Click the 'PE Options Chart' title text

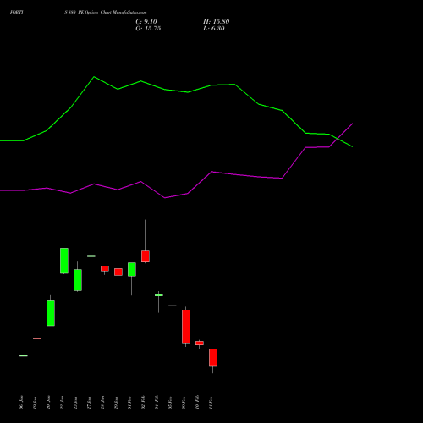tap(95, 13)
